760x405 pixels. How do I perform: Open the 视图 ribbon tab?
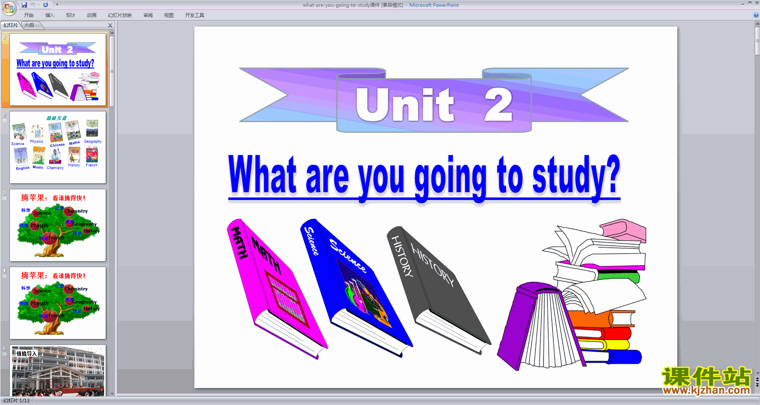click(169, 15)
